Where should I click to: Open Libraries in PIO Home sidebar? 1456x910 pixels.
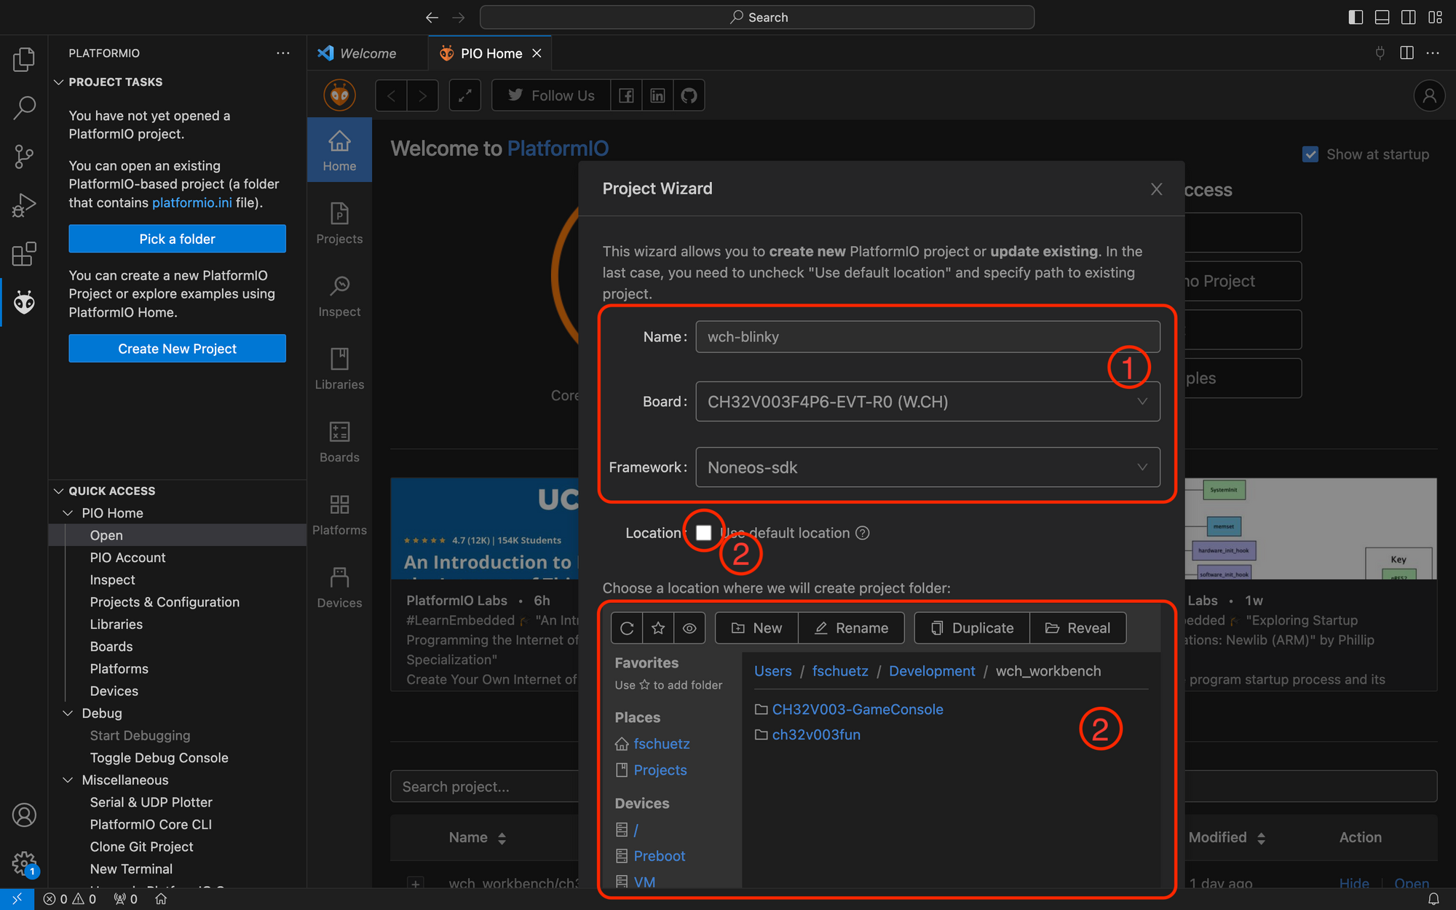339,369
